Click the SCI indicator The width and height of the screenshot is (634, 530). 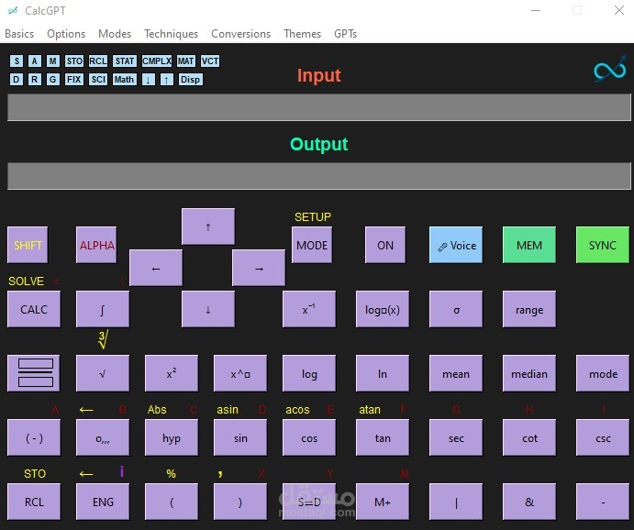click(x=98, y=79)
